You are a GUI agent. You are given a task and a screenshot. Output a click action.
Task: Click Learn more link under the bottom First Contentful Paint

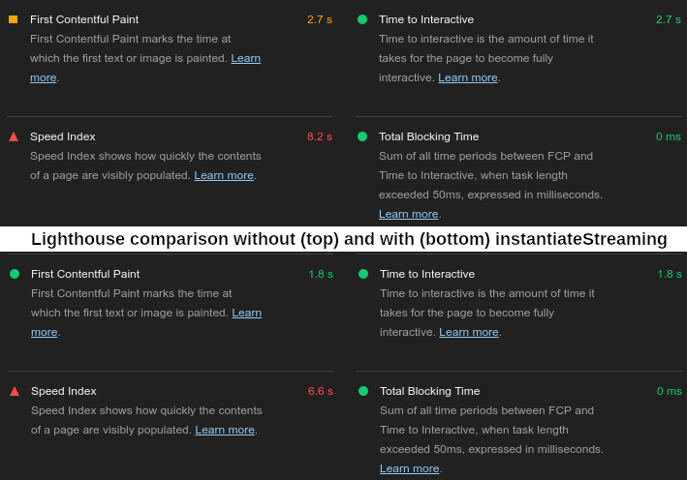point(247,313)
